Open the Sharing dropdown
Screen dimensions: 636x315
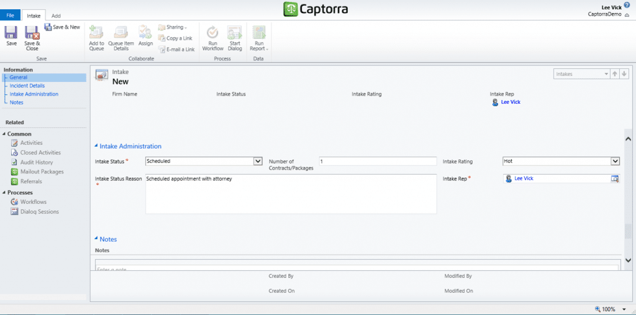click(173, 27)
